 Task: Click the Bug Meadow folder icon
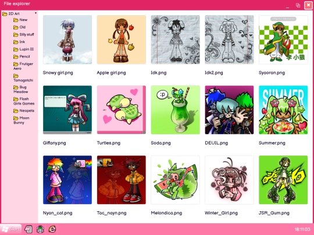16,87
